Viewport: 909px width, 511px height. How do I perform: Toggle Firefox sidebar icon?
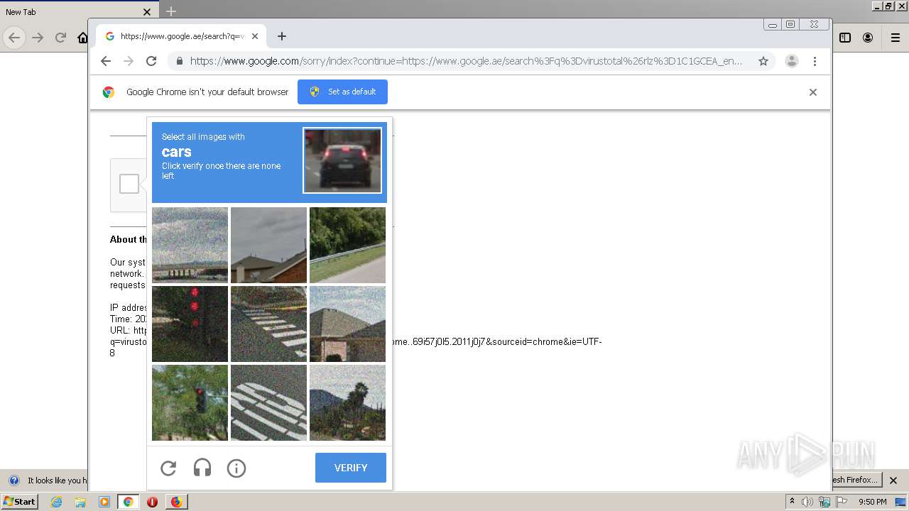pyautogui.click(x=845, y=38)
